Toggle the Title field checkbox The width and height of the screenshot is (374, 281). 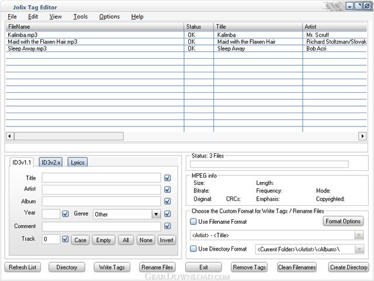(x=168, y=178)
